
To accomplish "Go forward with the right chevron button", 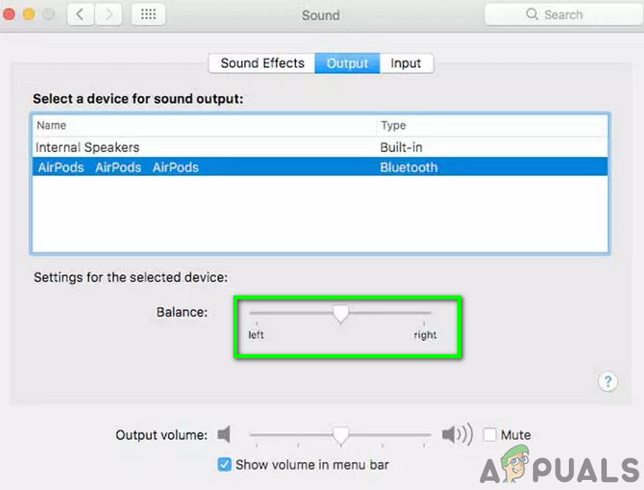I will [108, 15].
